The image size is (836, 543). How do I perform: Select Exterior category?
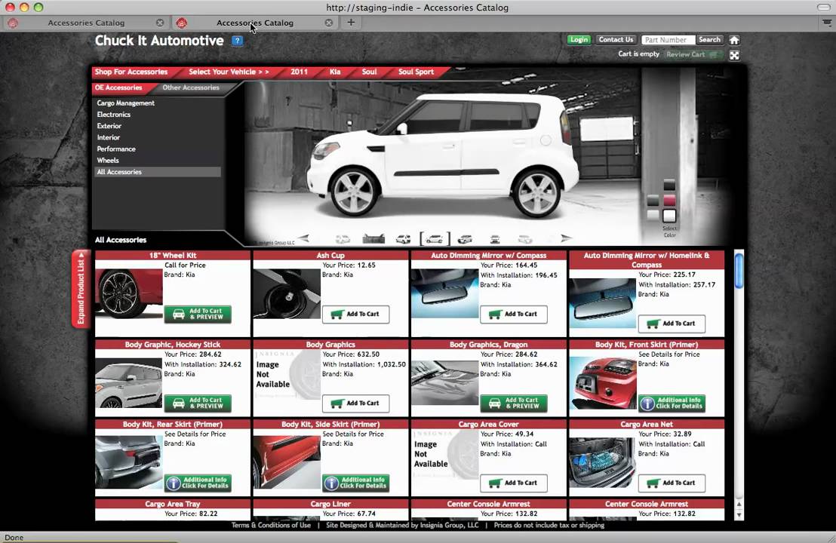(109, 126)
